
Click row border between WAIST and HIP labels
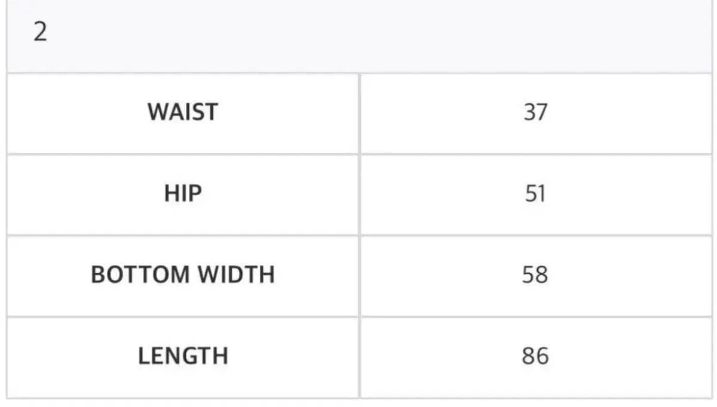[x=183, y=154]
